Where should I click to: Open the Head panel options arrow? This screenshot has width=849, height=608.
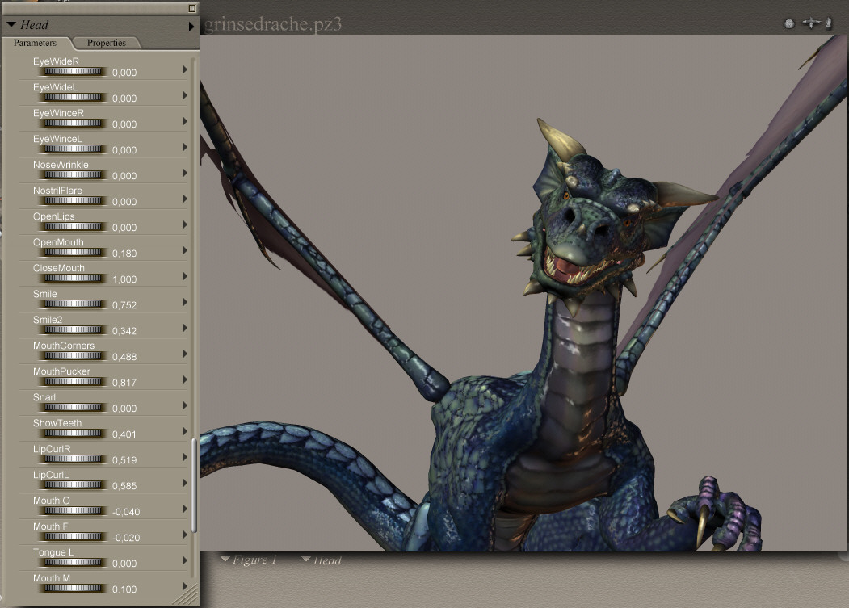click(x=191, y=26)
